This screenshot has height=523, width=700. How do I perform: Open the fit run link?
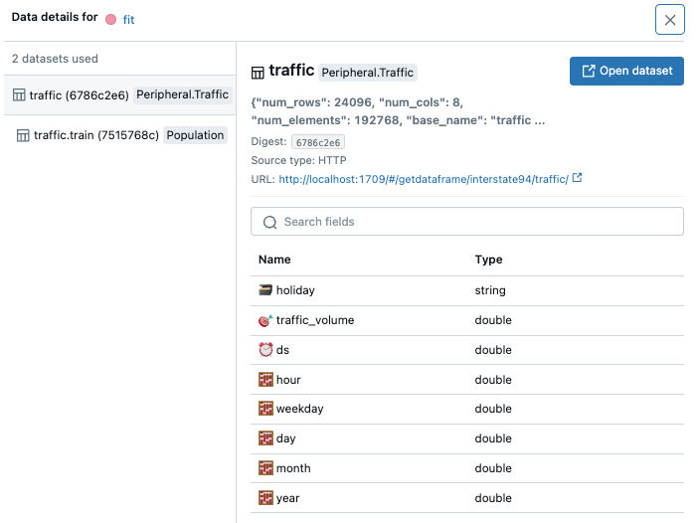pos(128,20)
